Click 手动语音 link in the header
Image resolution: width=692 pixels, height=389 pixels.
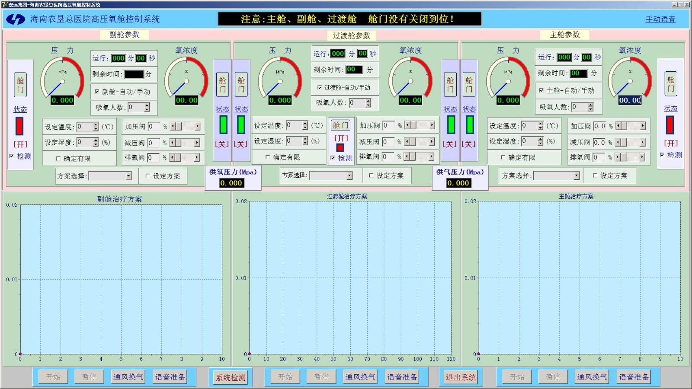click(660, 19)
